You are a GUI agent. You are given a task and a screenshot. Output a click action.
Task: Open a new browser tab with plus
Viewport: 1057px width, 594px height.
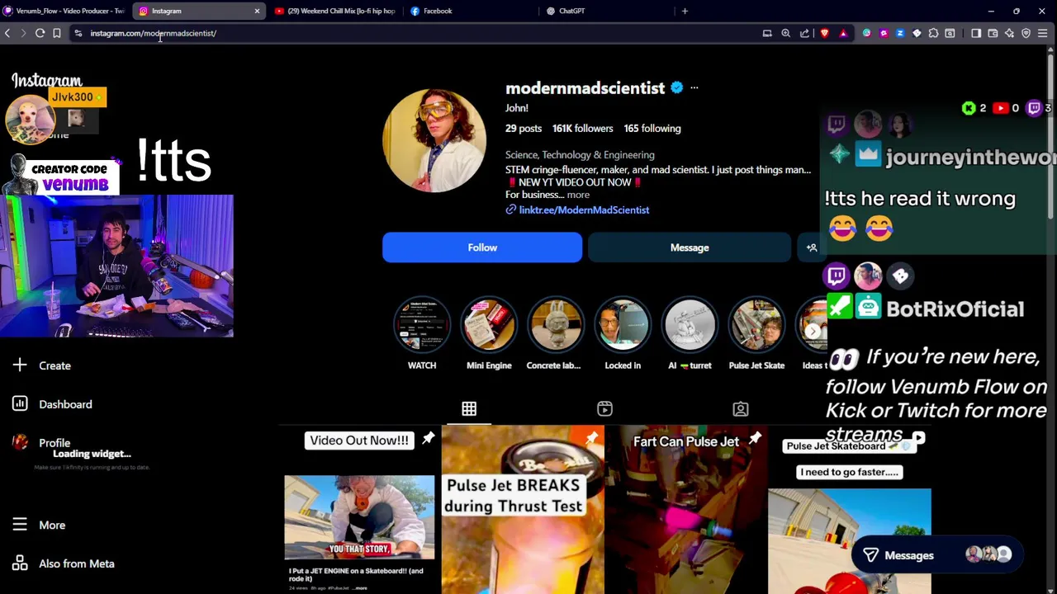click(685, 11)
